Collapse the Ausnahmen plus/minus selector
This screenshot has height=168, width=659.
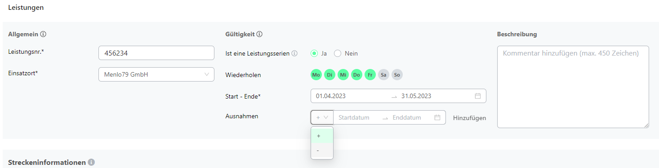tap(322, 117)
